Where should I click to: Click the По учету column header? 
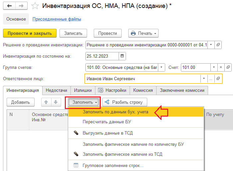[218, 120]
